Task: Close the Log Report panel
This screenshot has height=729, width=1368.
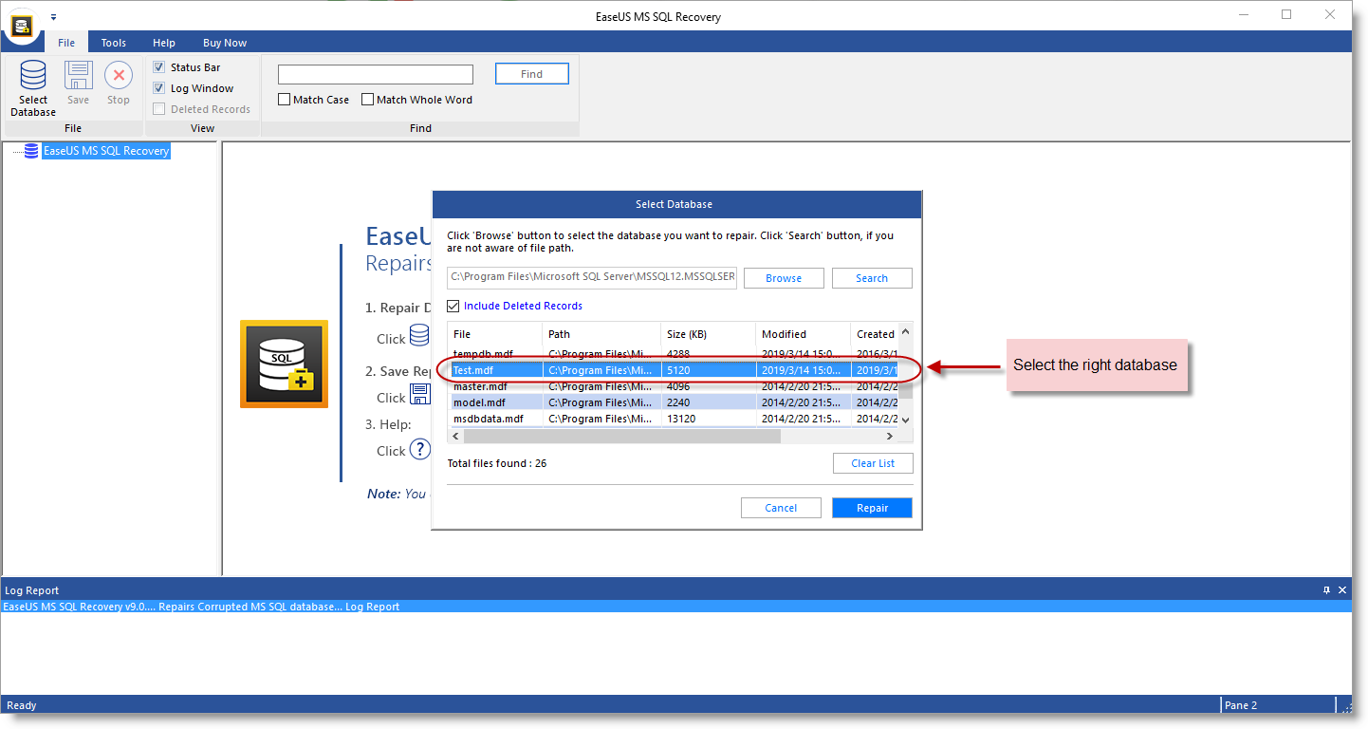Action: click(x=1342, y=590)
